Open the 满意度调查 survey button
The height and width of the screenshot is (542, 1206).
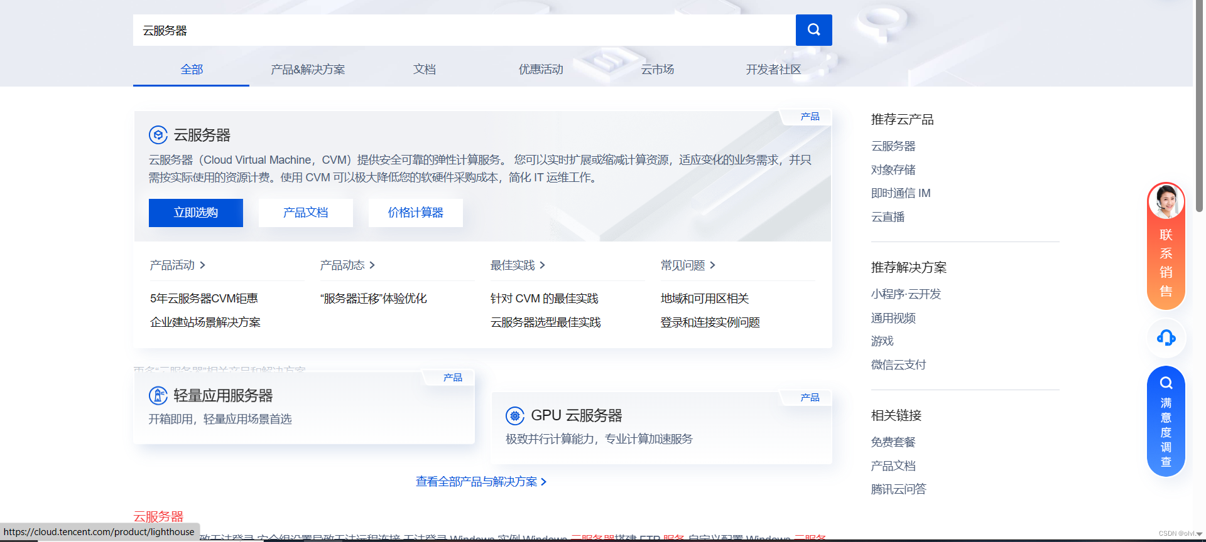coord(1166,422)
